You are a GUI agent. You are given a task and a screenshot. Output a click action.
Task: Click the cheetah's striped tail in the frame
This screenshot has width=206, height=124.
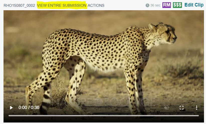click(46, 99)
